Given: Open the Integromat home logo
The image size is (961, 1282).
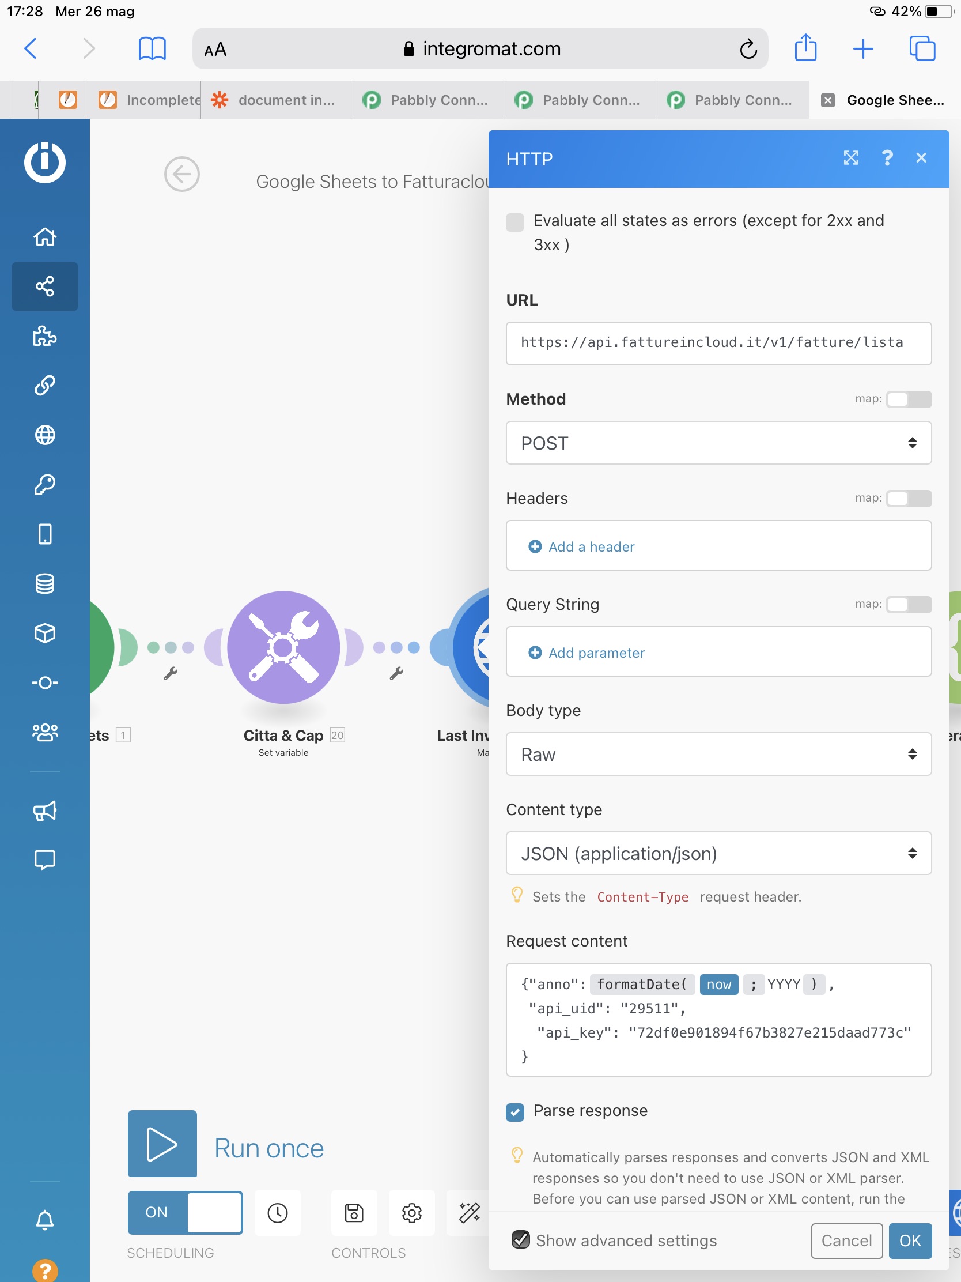Looking at the screenshot, I should point(44,162).
